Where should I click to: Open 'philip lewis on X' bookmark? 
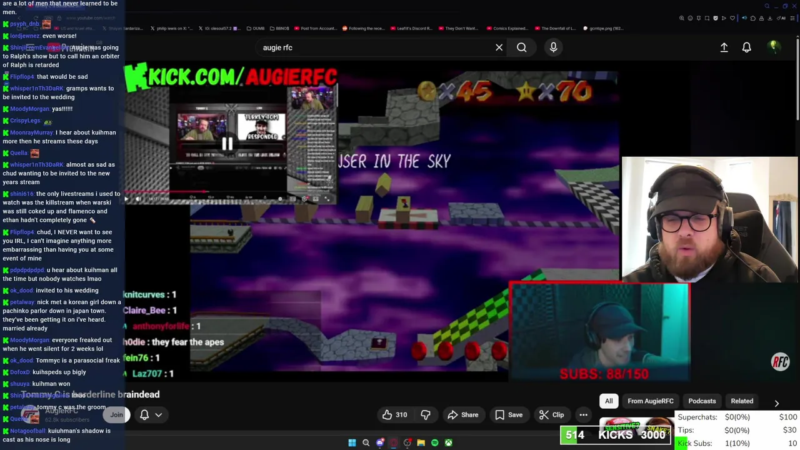point(171,28)
